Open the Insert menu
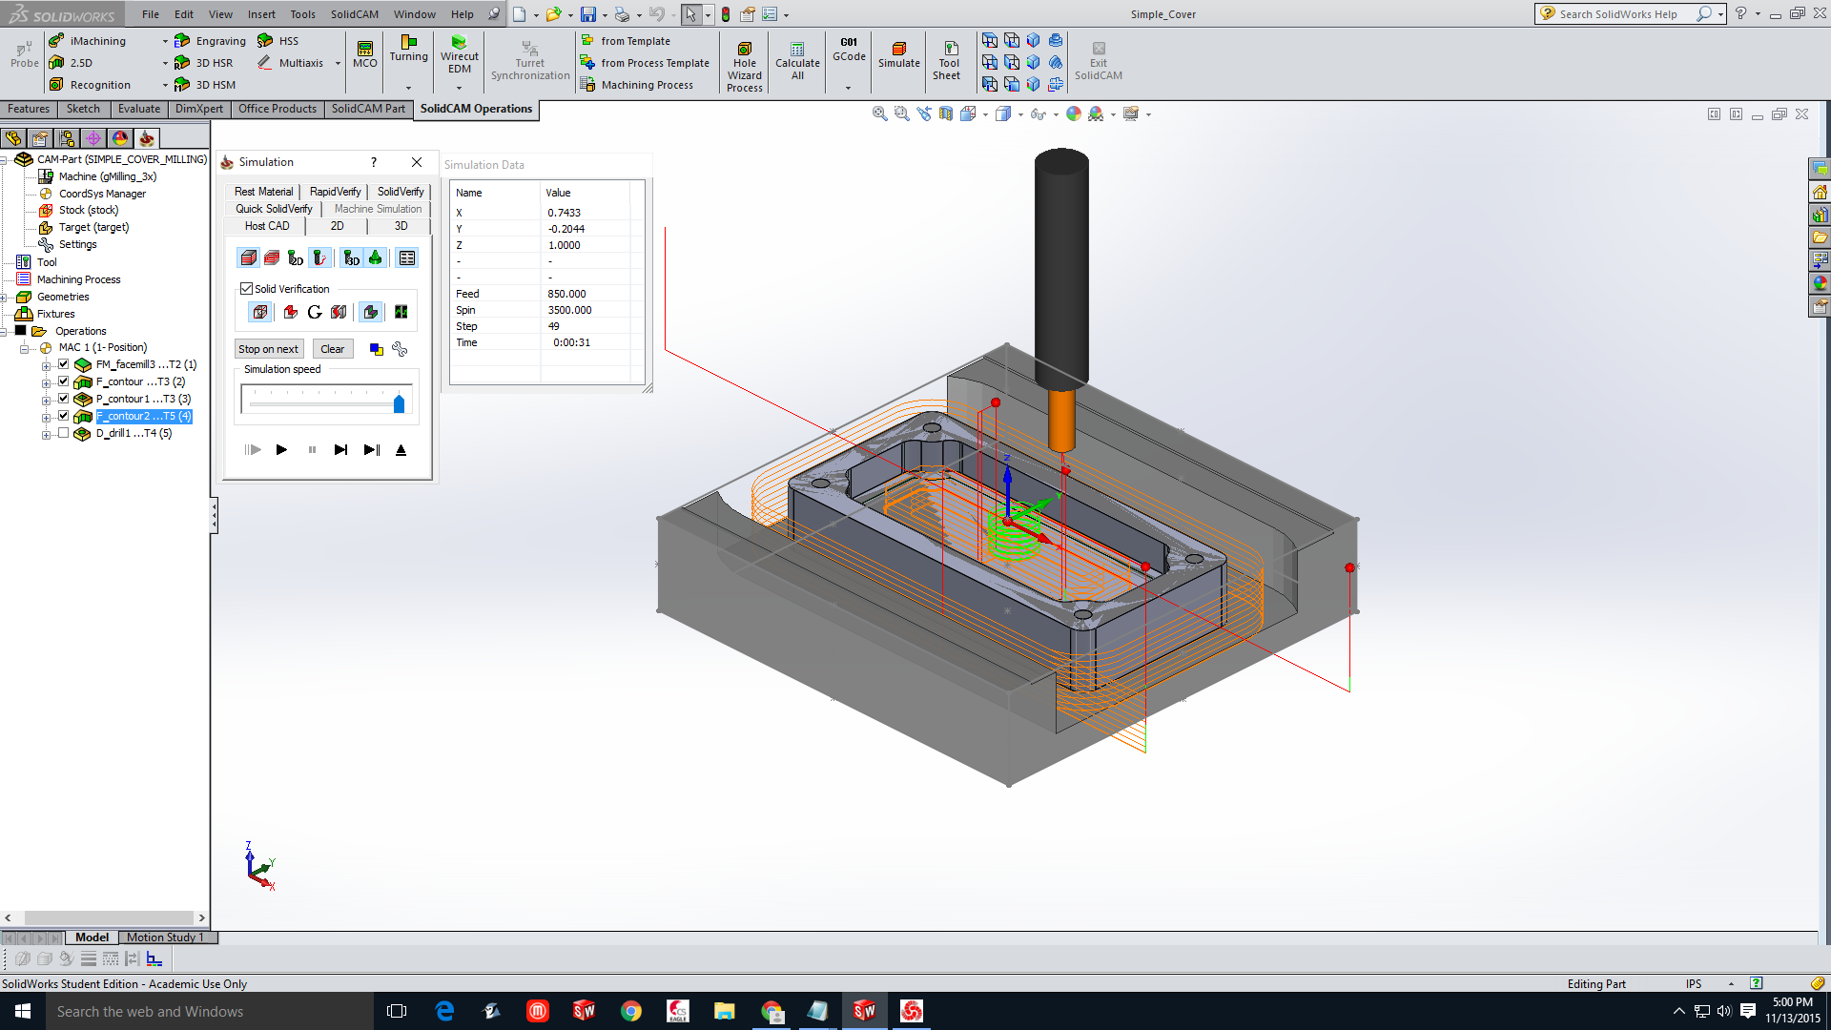This screenshot has height=1030, width=1831. pyautogui.click(x=261, y=14)
